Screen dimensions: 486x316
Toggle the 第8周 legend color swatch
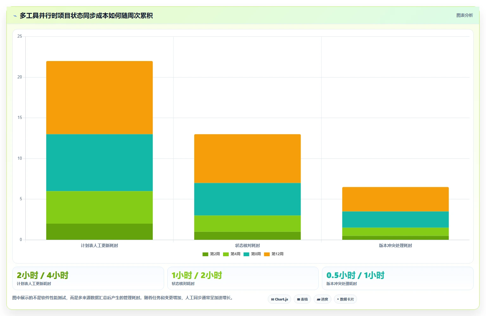tap(246, 254)
